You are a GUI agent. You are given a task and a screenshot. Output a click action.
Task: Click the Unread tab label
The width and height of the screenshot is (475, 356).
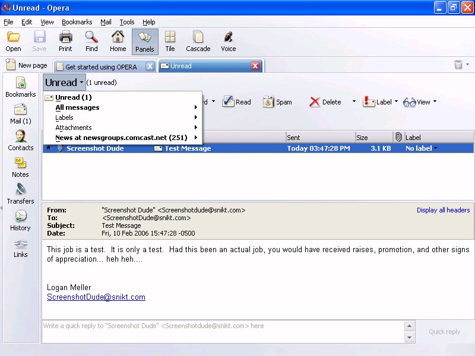[181, 66]
